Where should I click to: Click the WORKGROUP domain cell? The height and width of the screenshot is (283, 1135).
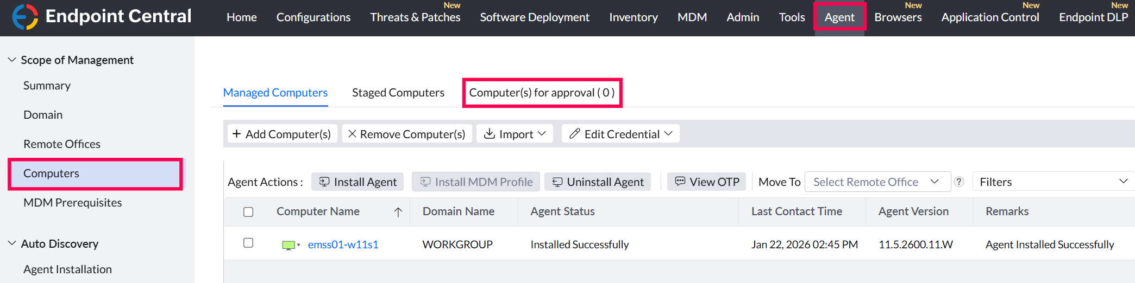pos(457,245)
